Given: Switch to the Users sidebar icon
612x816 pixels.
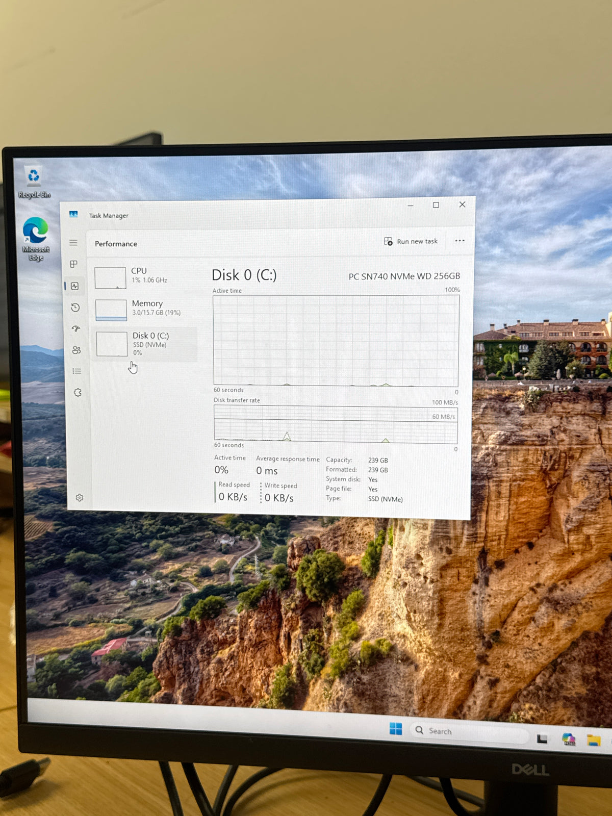Looking at the screenshot, I should pos(76,350).
